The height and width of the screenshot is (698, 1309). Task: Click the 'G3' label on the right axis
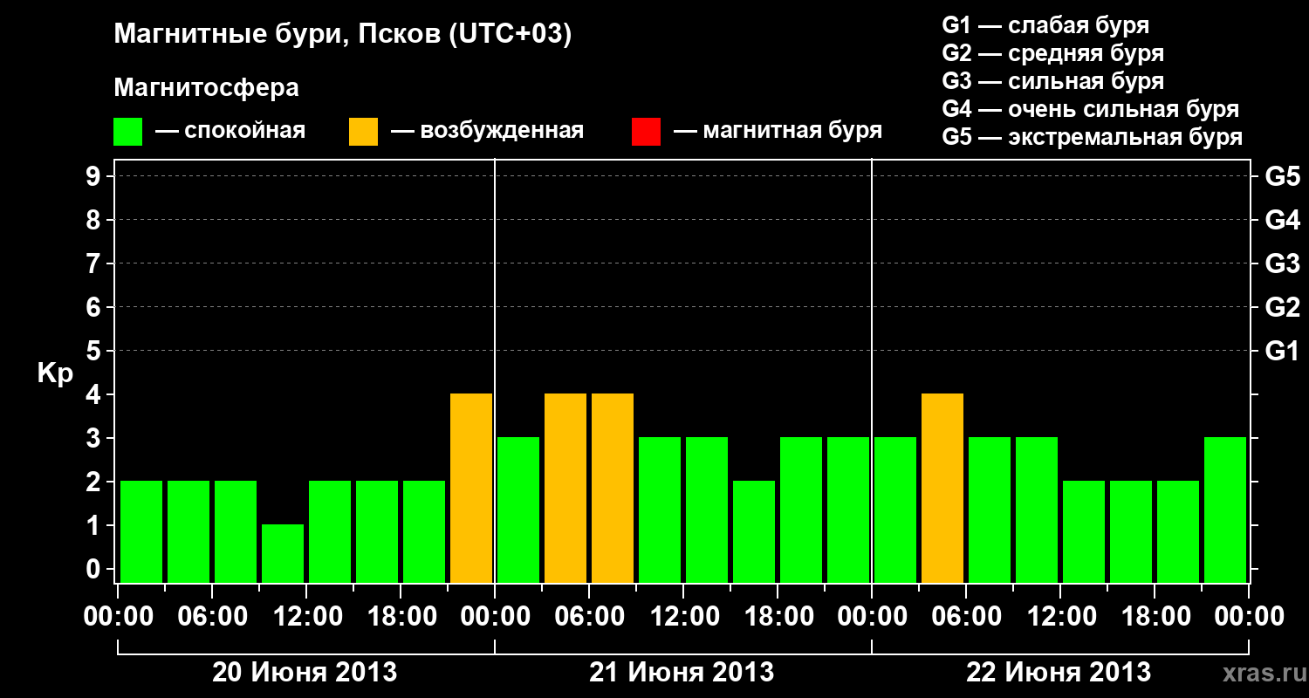point(1283,263)
